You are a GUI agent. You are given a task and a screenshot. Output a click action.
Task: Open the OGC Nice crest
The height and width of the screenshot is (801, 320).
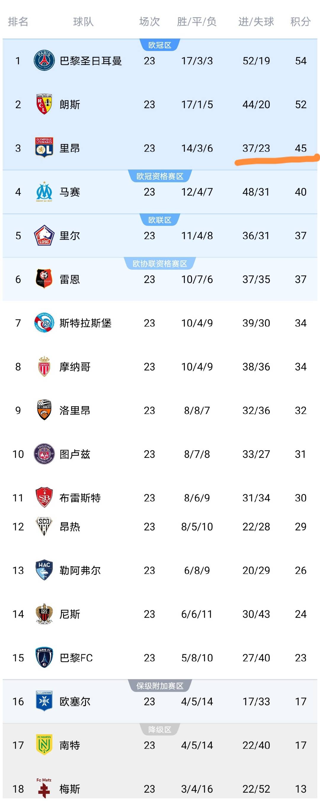click(44, 614)
